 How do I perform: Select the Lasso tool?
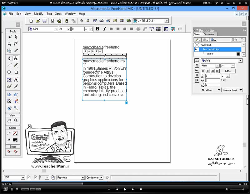coord(16,44)
